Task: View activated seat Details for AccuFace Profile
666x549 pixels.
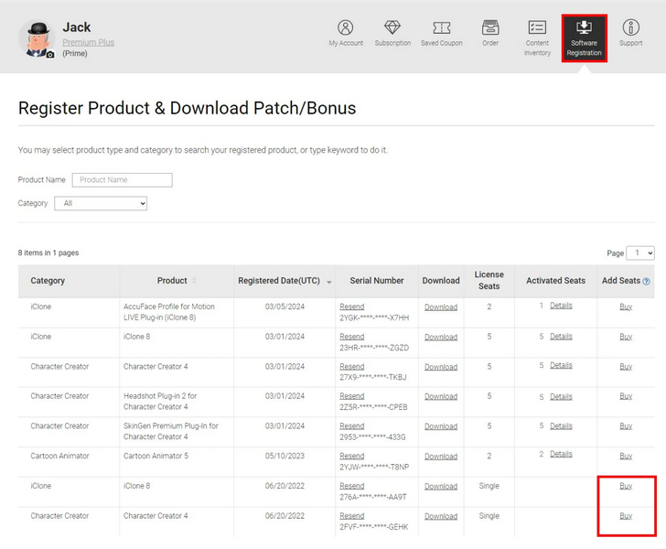Action: (561, 306)
